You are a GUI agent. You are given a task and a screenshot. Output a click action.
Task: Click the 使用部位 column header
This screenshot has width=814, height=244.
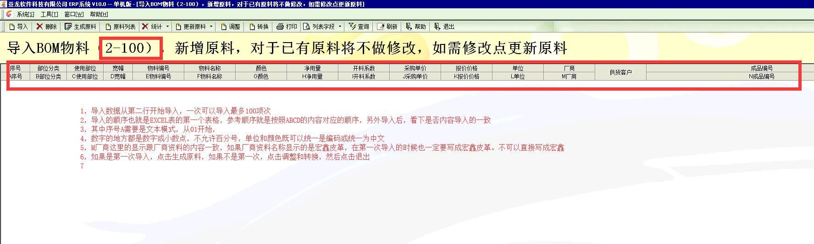85,68
